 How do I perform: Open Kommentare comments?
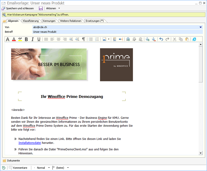pos(18,168)
